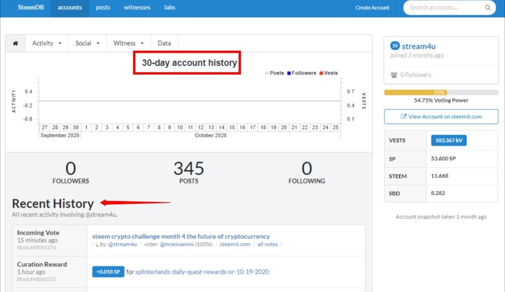Click the level 53 reputation badge

[395, 46]
